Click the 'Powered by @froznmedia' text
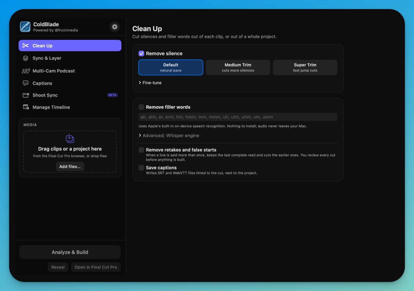 point(55,30)
